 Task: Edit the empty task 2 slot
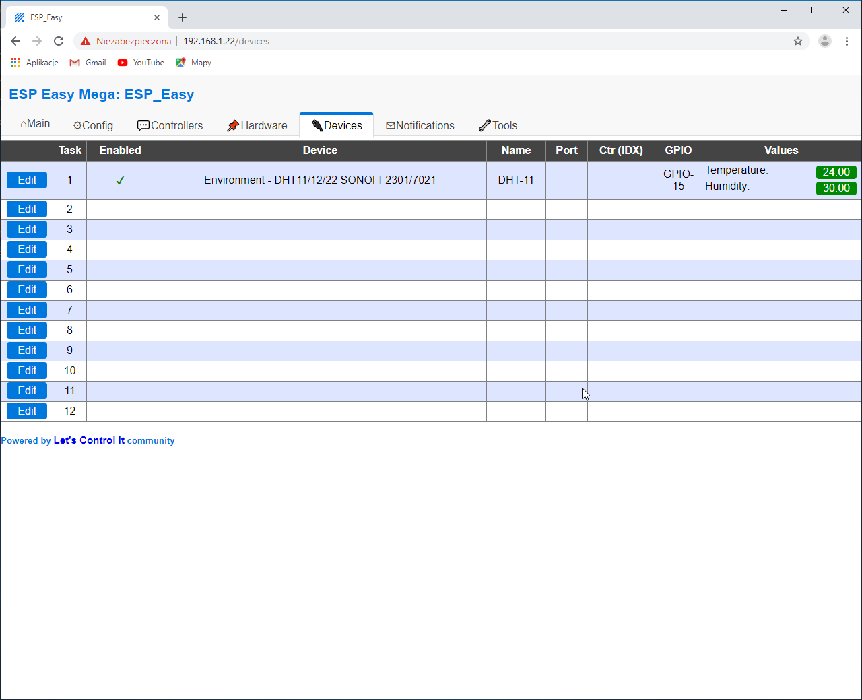(x=27, y=209)
